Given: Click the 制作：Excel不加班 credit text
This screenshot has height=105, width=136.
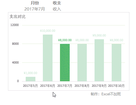Looking at the screenshot, I should pyautogui.click(x=106, y=94).
